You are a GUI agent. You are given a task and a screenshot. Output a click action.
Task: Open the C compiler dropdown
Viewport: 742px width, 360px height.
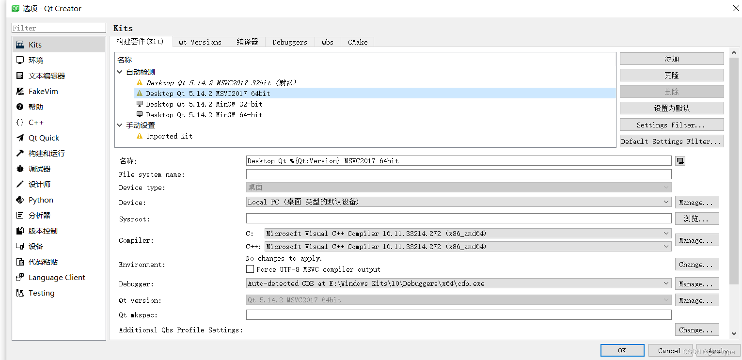[666, 233]
